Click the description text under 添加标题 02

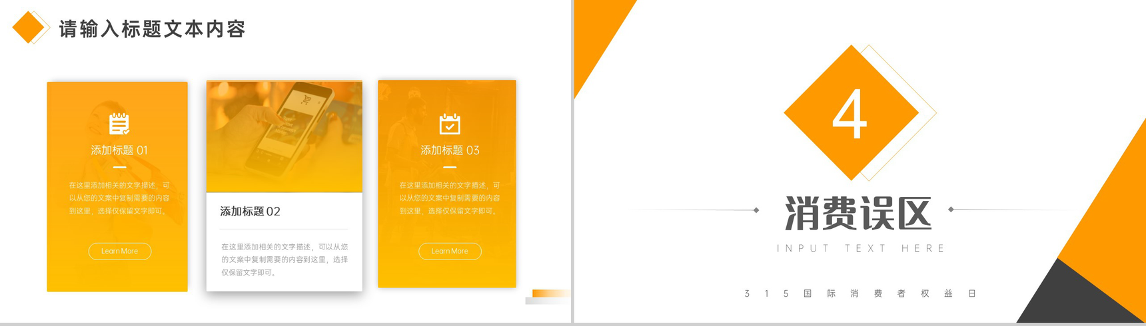click(285, 259)
